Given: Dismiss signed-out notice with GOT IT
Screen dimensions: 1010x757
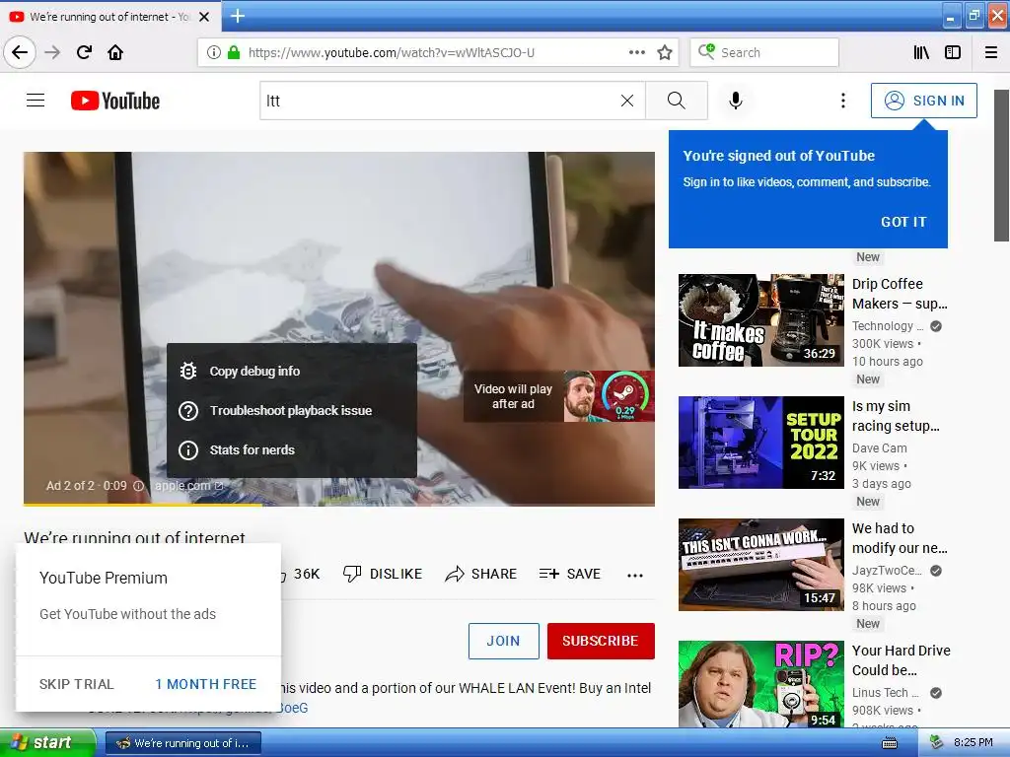Looking at the screenshot, I should point(903,222).
